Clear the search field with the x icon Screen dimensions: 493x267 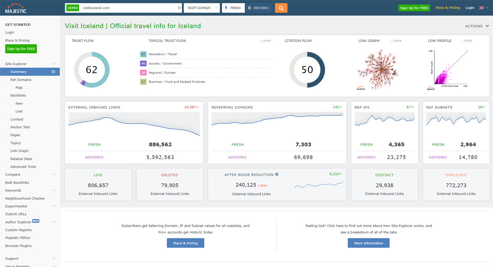(x=179, y=8)
